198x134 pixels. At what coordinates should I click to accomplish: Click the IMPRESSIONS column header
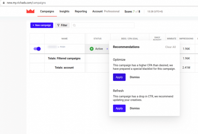tap(186, 38)
